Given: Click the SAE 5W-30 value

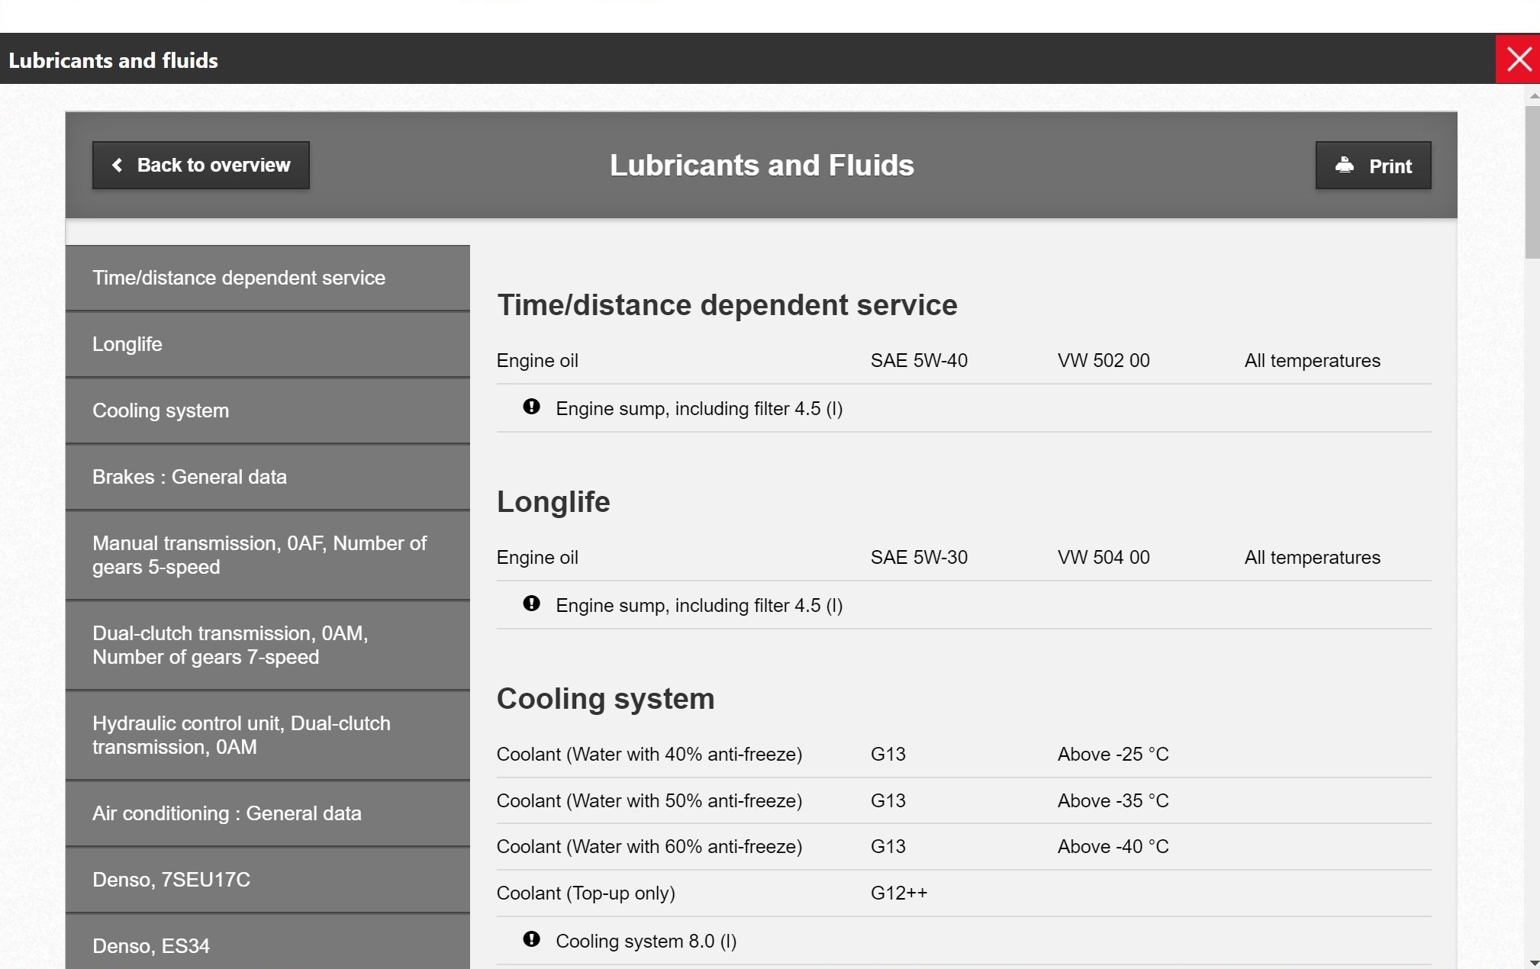Looking at the screenshot, I should pos(919,557).
